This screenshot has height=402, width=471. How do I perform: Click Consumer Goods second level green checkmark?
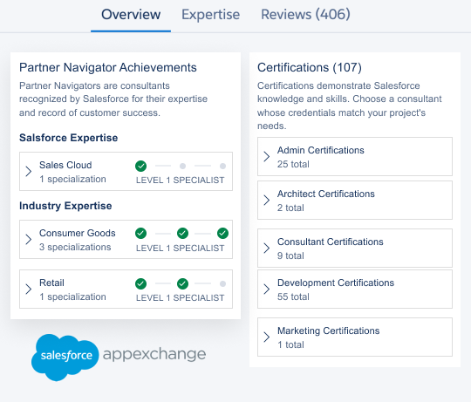(x=182, y=234)
